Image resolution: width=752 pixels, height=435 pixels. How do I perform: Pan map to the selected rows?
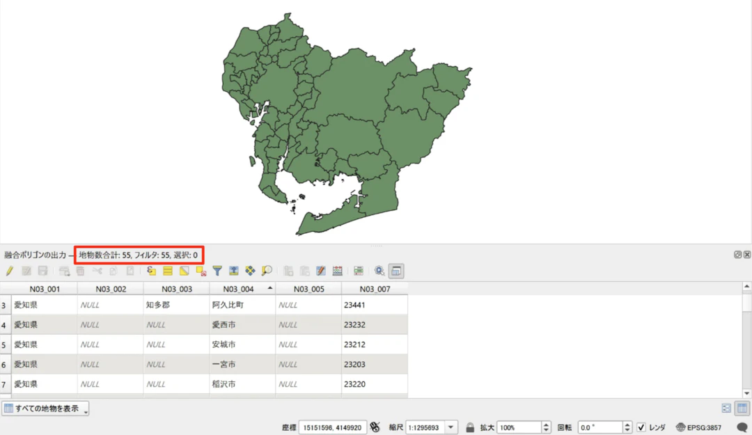coord(250,271)
